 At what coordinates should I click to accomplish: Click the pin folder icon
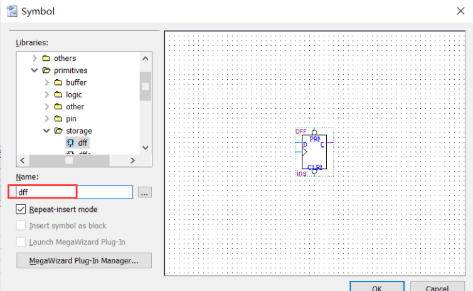(x=58, y=119)
